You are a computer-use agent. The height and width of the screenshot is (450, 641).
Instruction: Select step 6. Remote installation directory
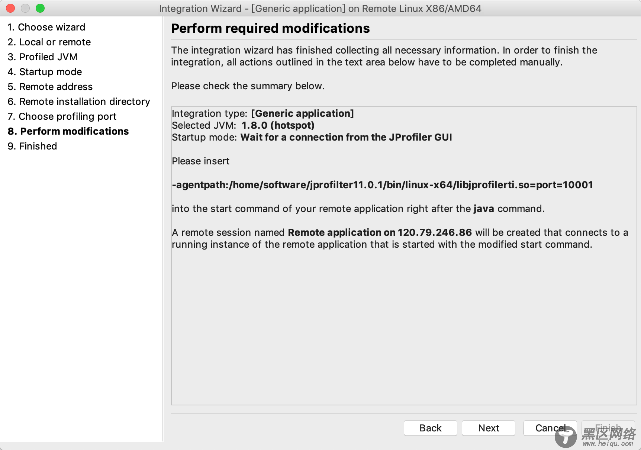click(x=79, y=102)
